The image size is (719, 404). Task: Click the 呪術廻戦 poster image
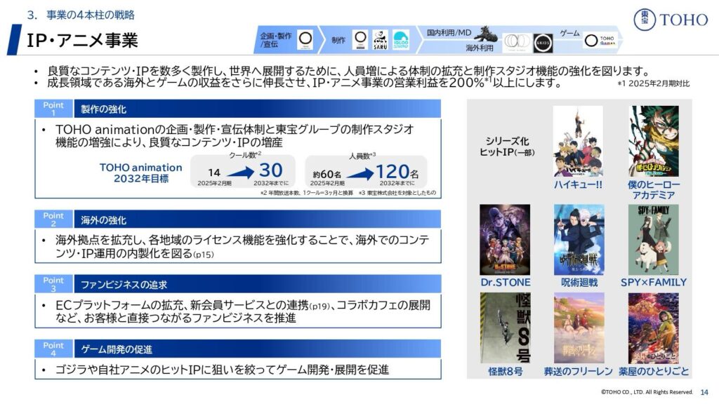tap(579, 240)
